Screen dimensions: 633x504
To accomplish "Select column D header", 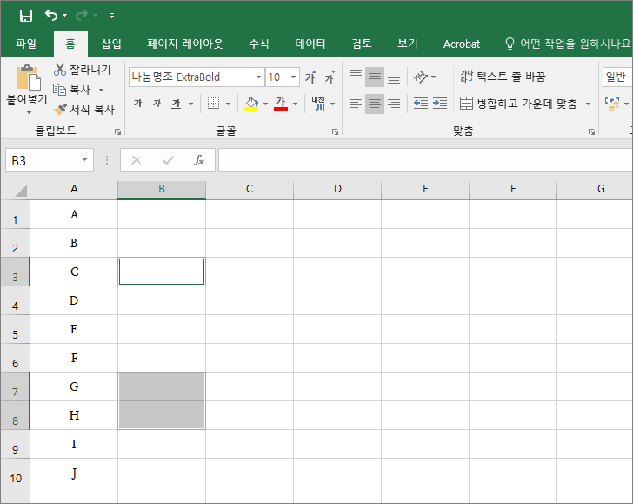I will pyautogui.click(x=337, y=189).
